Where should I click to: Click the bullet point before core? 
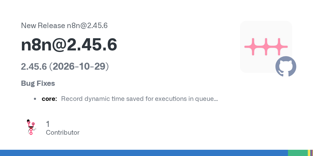[35, 99]
